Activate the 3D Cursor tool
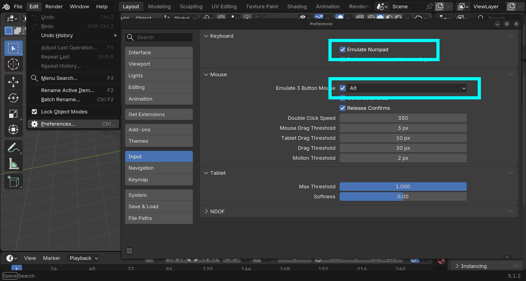 (13, 64)
